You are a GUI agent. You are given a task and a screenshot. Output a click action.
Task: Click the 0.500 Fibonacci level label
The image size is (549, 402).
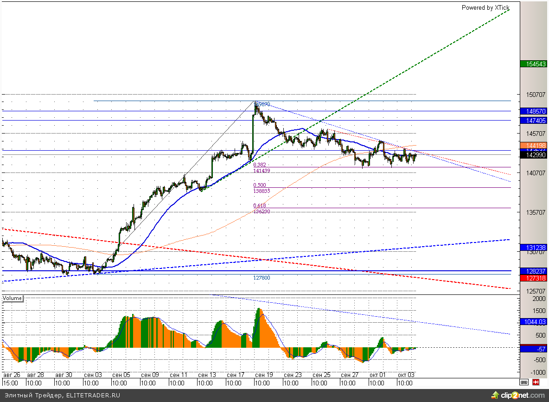click(x=259, y=185)
